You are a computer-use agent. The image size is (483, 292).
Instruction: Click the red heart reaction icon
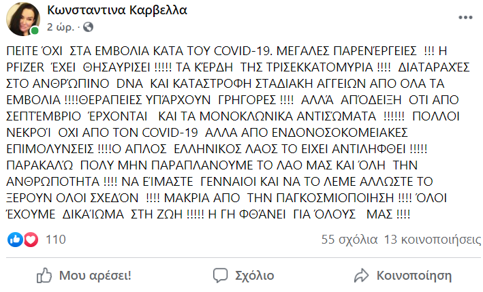pyautogui.click(x=30, y=239)
